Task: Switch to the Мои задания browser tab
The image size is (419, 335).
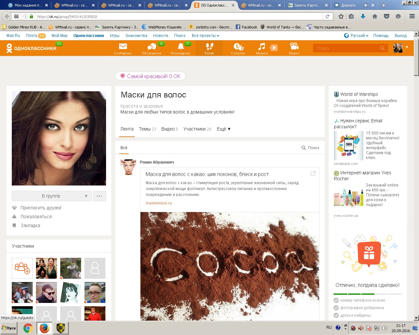Action: tap(28, 5)
